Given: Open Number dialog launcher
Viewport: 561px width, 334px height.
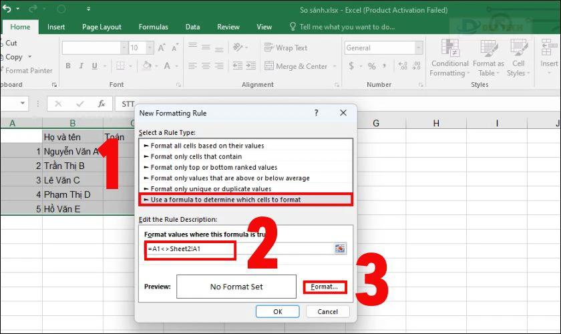Looking at the screenshot, I should click(x=421, y=85).
